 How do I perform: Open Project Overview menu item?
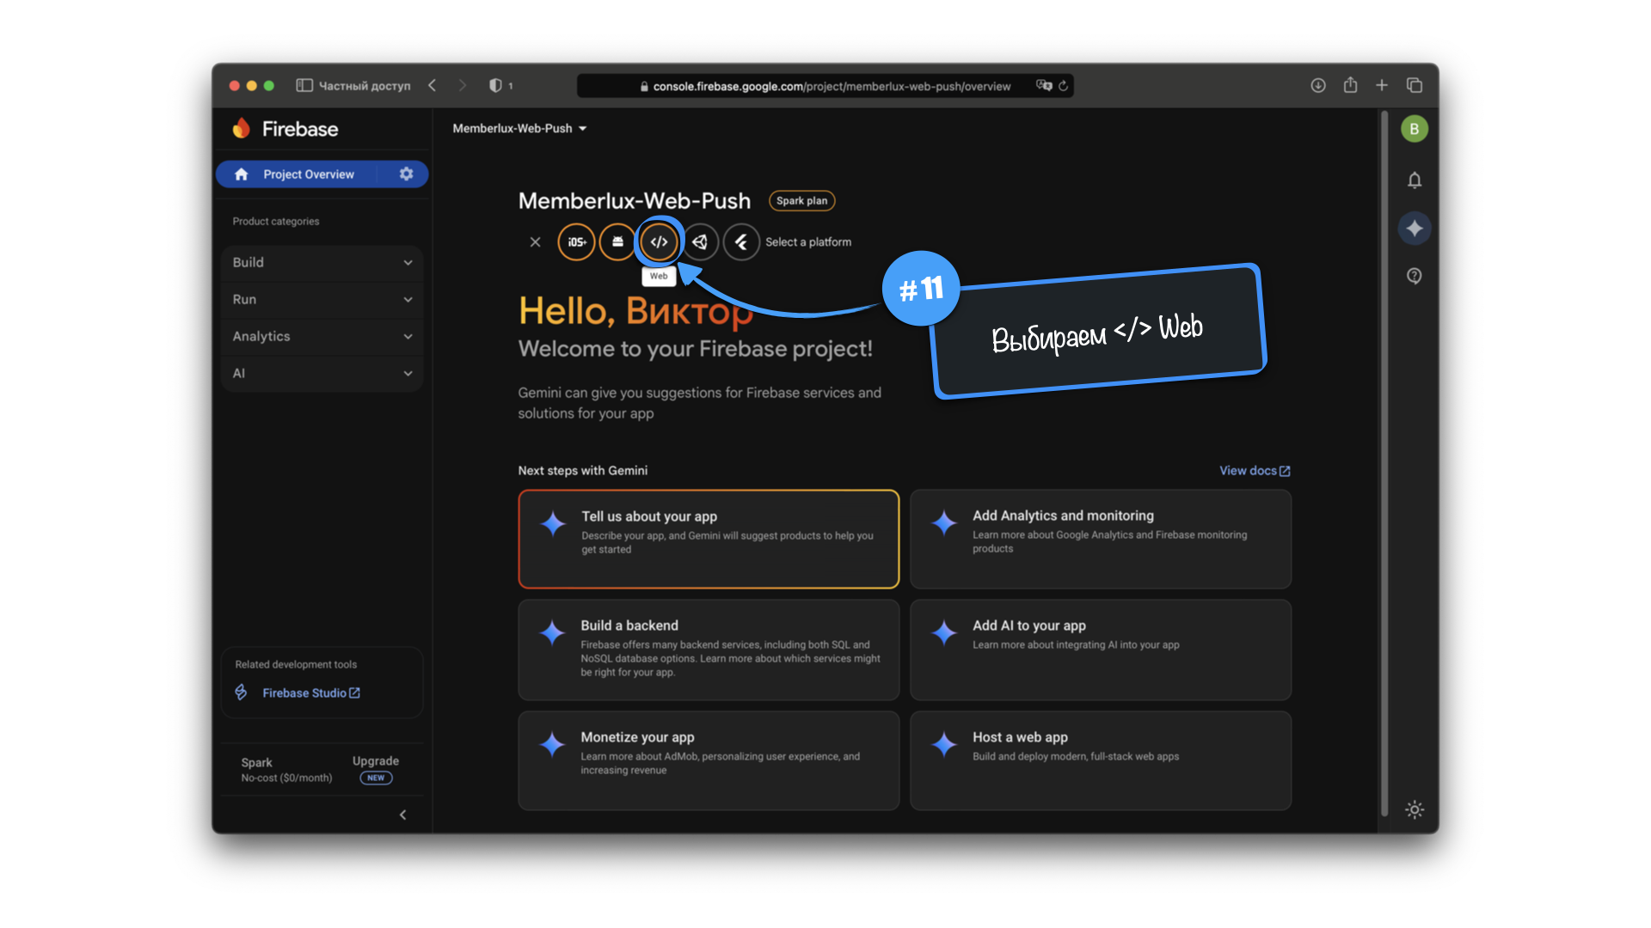[308, 174]
